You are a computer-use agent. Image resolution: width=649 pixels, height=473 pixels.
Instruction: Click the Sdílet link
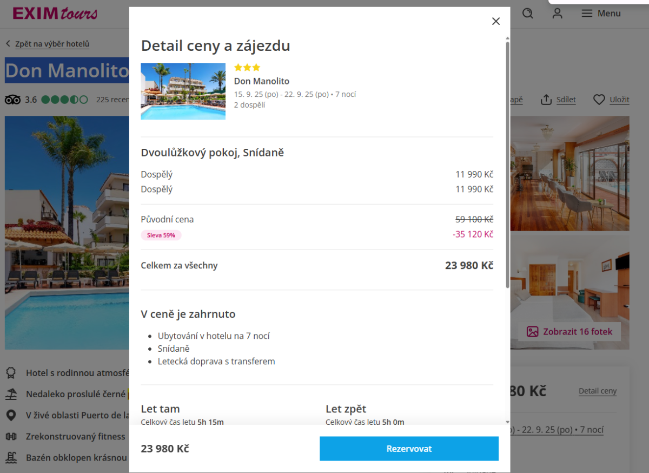coord(566,100)
